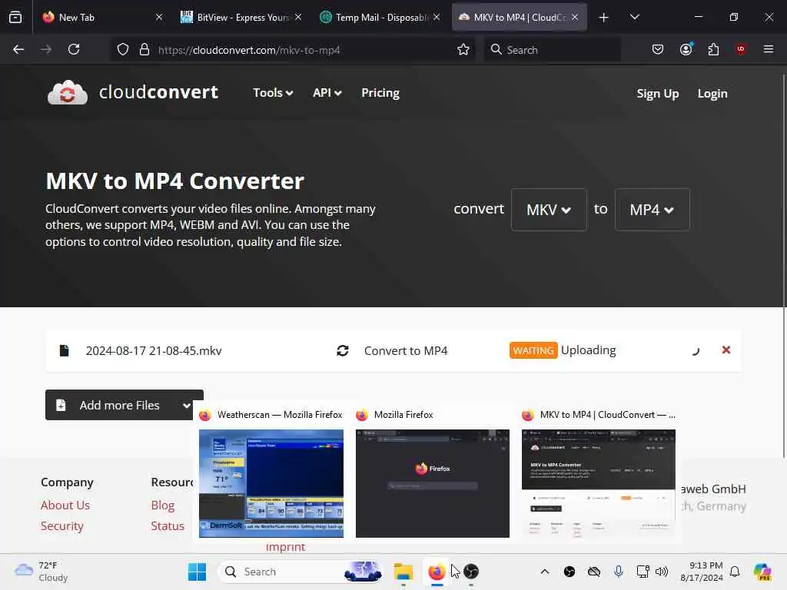Viewport: 787px width, 590px height.
Task: Open tracking protection shield icon
Action: (x=123, y=49)
